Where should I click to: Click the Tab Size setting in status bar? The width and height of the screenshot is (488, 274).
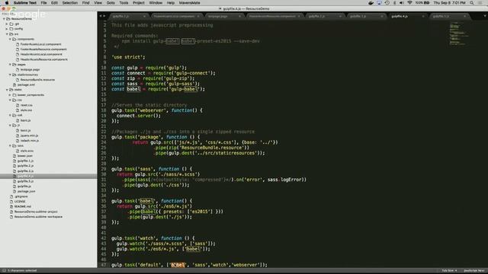tap(449, 271)
